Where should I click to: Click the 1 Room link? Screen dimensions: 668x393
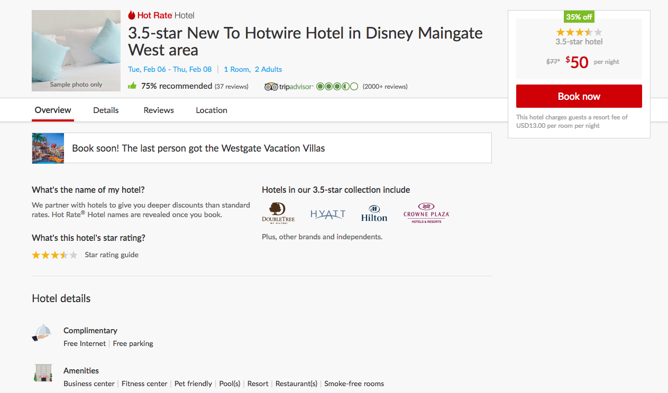click(x=237, y=69)
